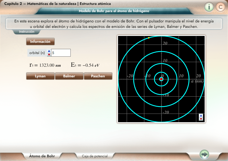Zoom graph out with red down arrow
This screenshot has height=161, width=228.
(x=201, y=119)
